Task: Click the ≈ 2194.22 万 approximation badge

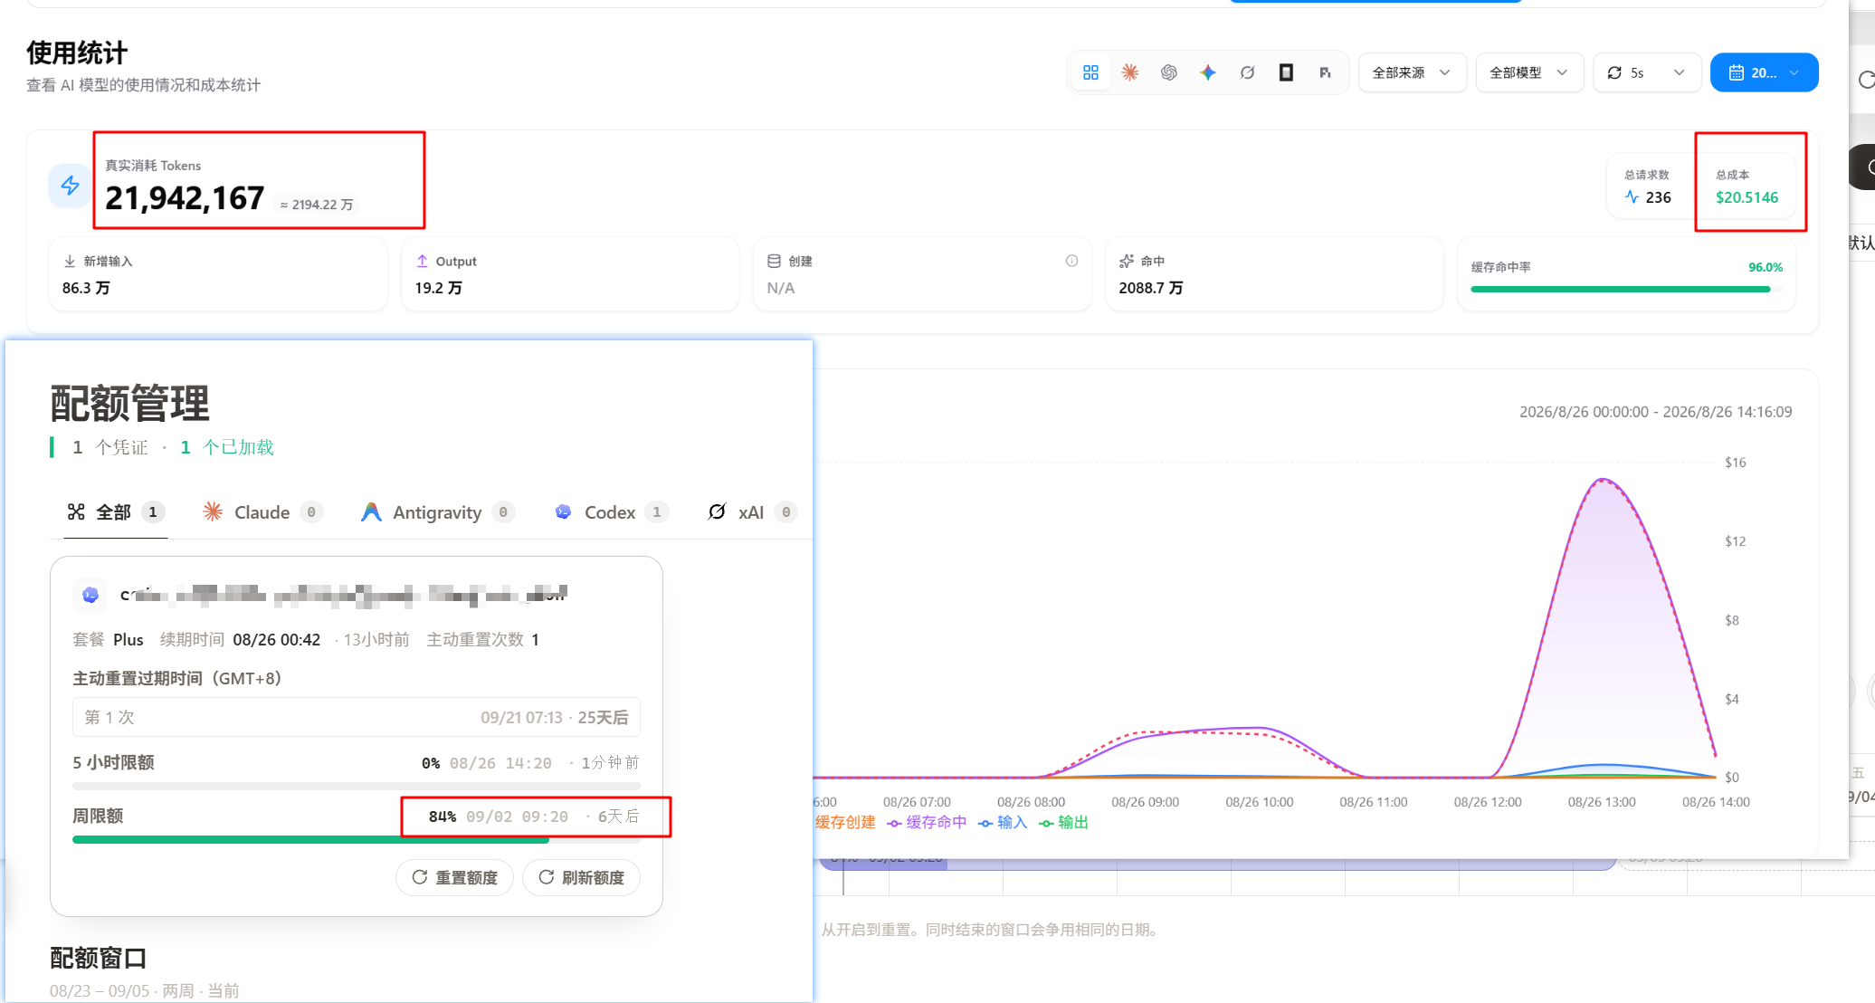Action: 317,205
